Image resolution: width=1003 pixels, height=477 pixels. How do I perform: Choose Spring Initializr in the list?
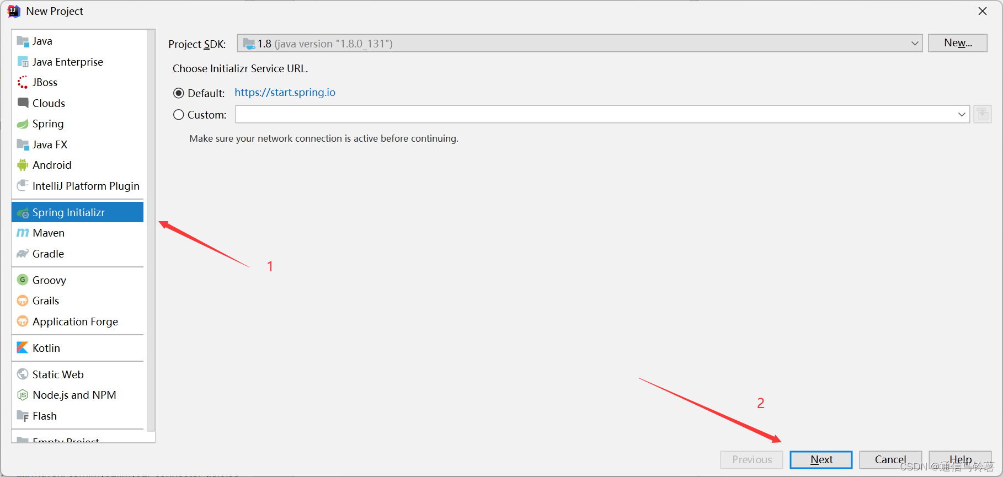click(x=77, y=212)
